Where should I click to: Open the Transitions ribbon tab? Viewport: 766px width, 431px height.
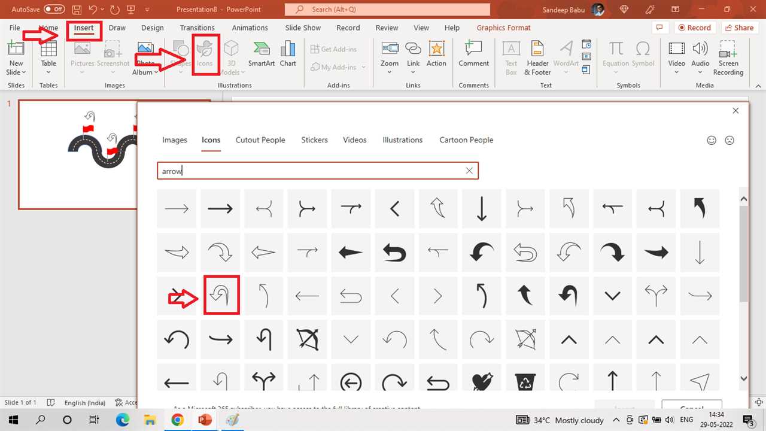click(197, 28)
